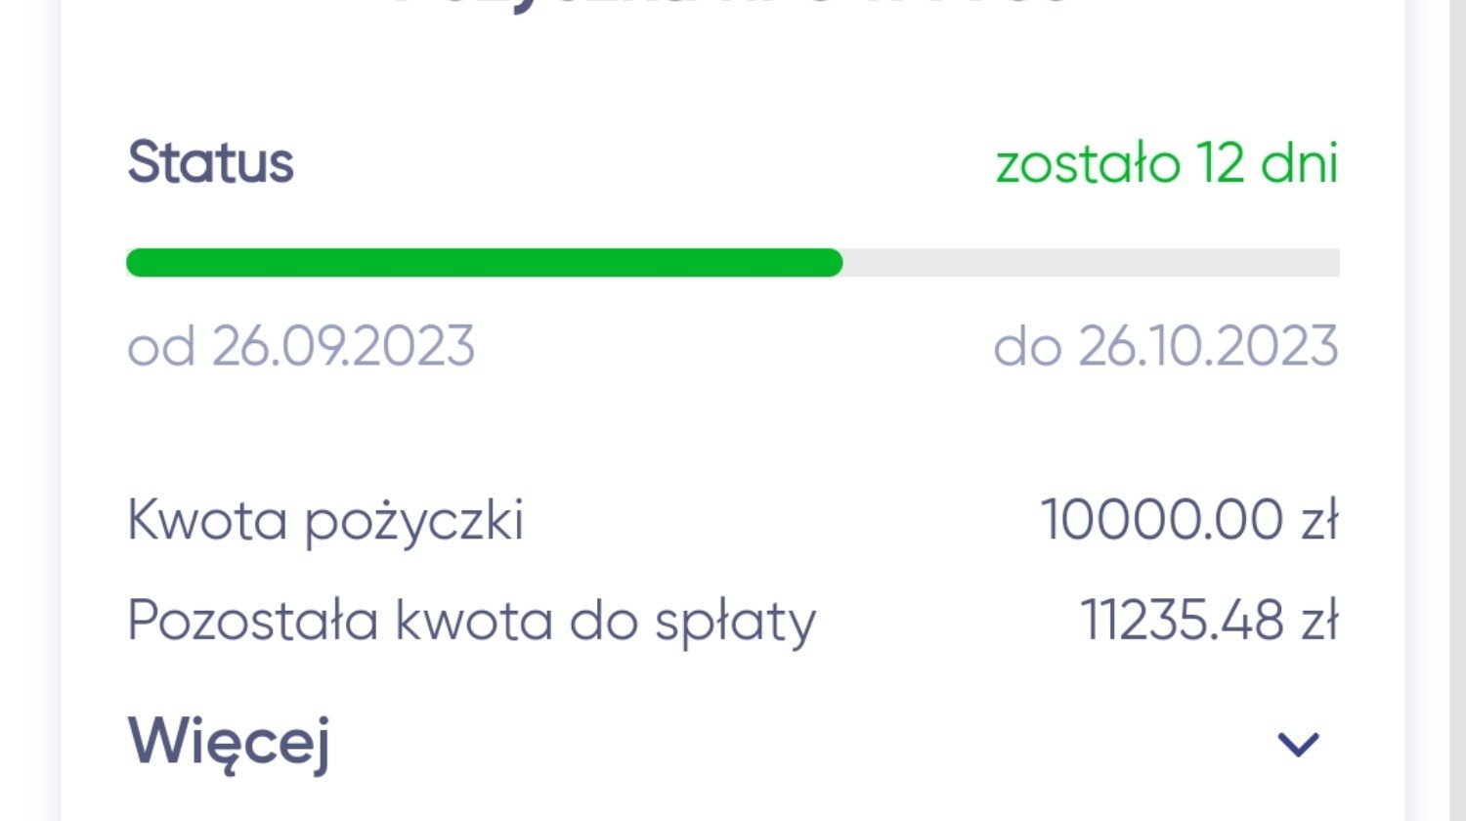The image size is (1466, 821).
Task: Click the green loan progress bar
Action: pyautogui.click(x=484, y=263)
